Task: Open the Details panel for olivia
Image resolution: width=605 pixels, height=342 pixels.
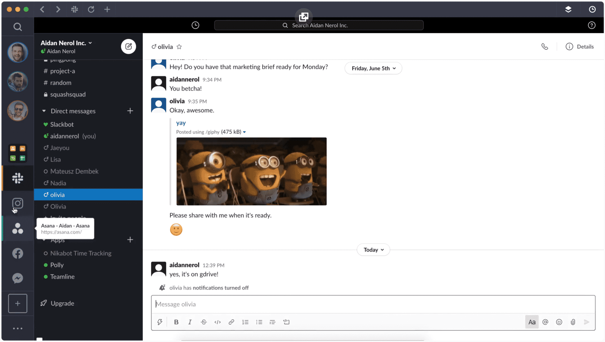Action: point(580,46)
